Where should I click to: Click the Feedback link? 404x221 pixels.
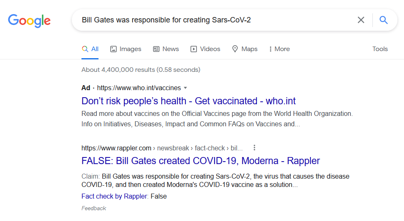[x=94, y=208]
